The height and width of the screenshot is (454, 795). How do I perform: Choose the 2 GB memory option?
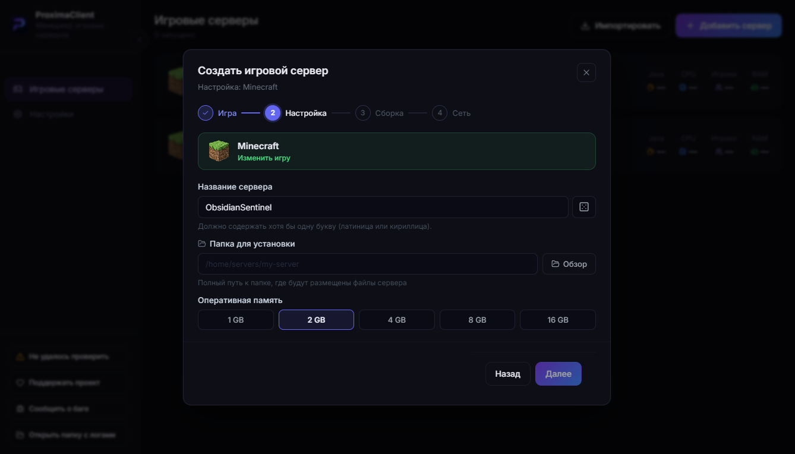(316, 320)
